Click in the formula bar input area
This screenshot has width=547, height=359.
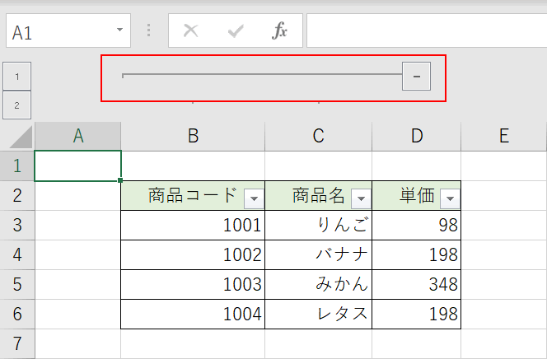pos(427,30)
